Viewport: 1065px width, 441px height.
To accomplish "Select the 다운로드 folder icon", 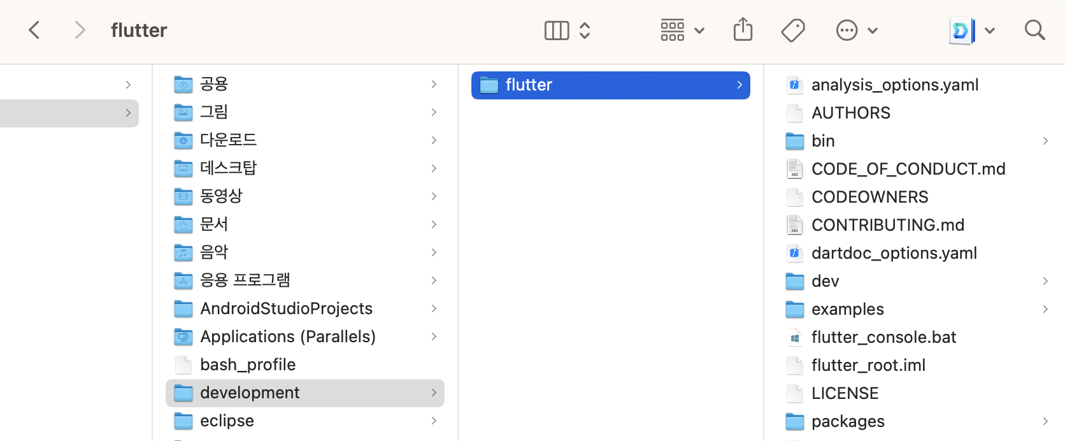I will tap(183, 140).
